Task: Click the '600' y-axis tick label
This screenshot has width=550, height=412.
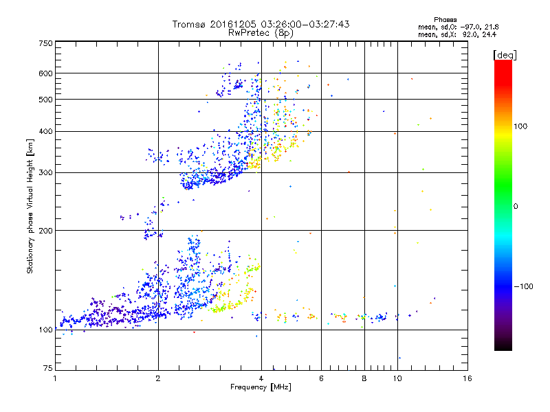Action: 46,73
